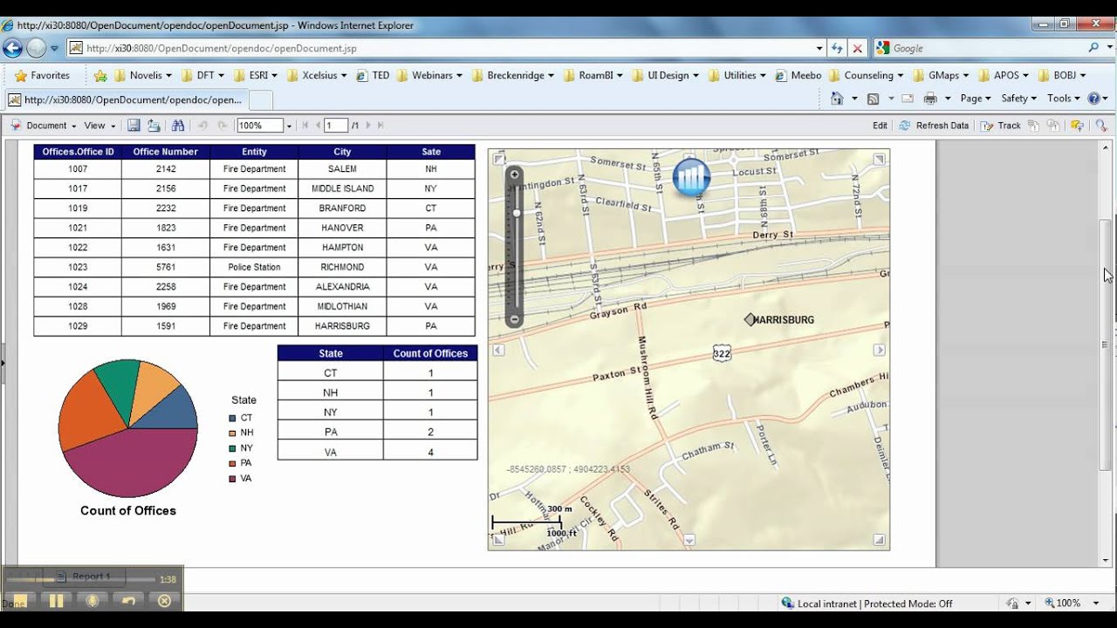Click the page number input field

tap(336, 126)
